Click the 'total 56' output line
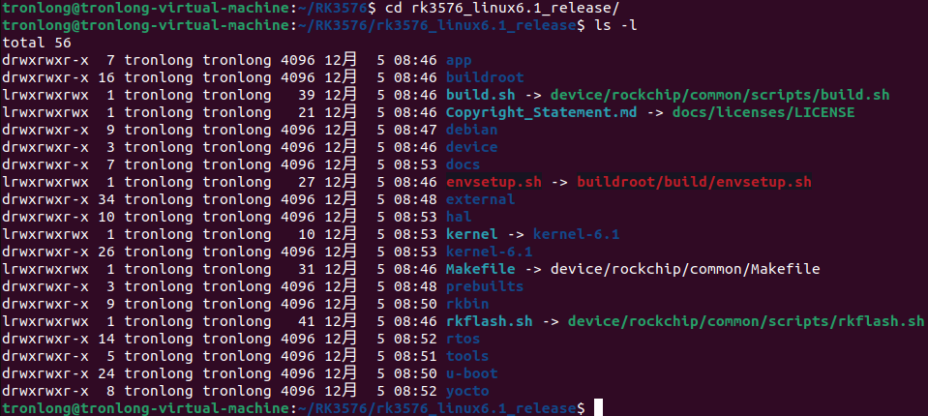 [37, 44]
